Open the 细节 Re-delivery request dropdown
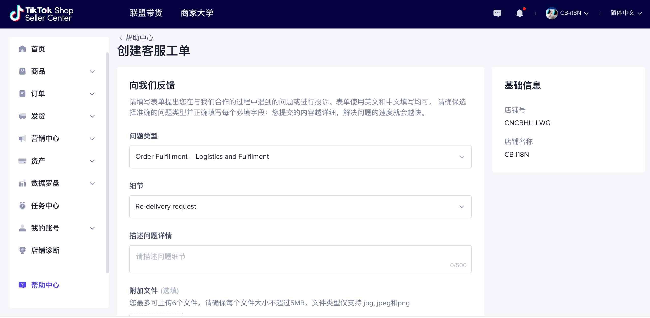Viewport: 650px width, 318px height. 300,207
